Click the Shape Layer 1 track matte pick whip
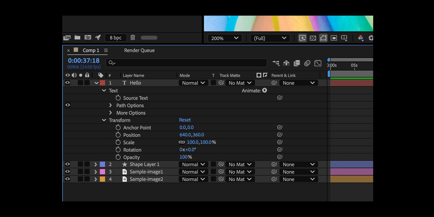This screenshot has width=434, height=217. 221,165
